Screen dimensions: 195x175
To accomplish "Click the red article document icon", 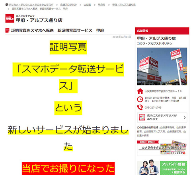I will (x=7, y=31).
